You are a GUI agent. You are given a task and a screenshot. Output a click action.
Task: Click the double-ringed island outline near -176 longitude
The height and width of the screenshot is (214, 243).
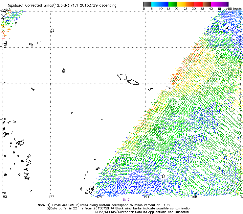(64, 70)
